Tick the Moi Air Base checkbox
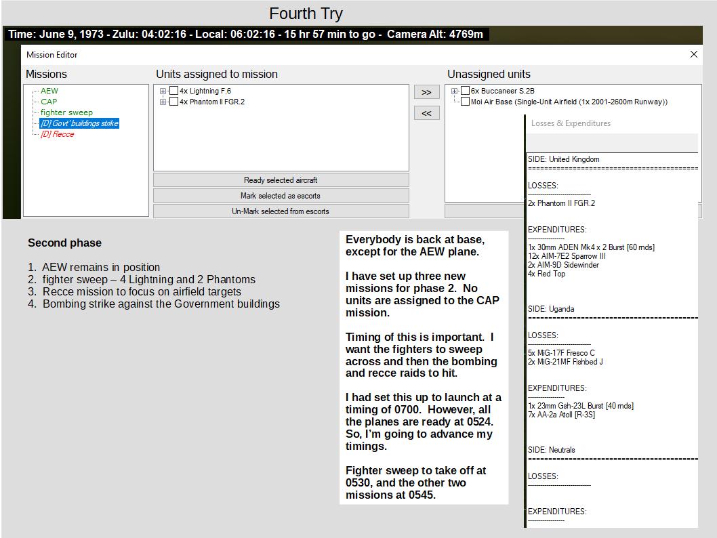 [465, 102]
